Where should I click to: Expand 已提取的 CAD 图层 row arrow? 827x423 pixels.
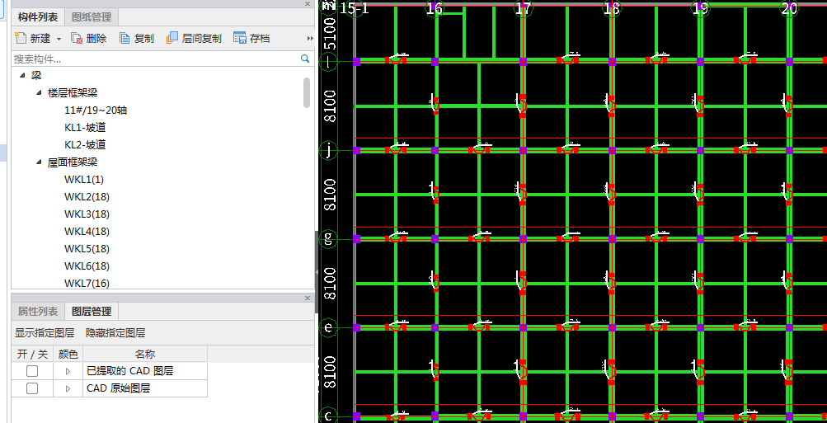pos(68,371)
